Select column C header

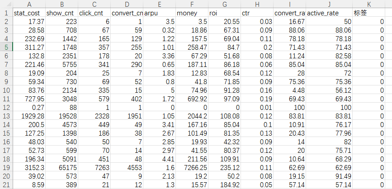pyautogui.click(x=94, y=4)
